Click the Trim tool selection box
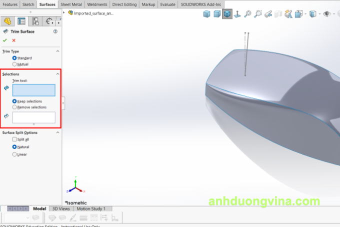This screenshot has height=227, width=340. [x=34, y=90]
